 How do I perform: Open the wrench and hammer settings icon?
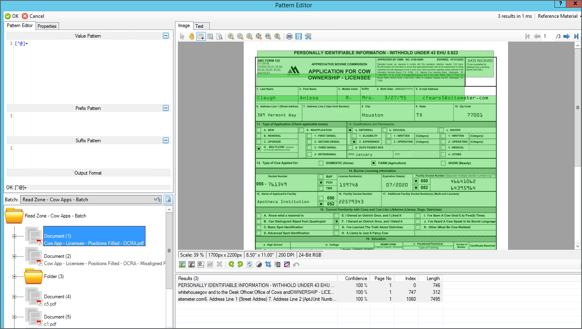point(308,36)
